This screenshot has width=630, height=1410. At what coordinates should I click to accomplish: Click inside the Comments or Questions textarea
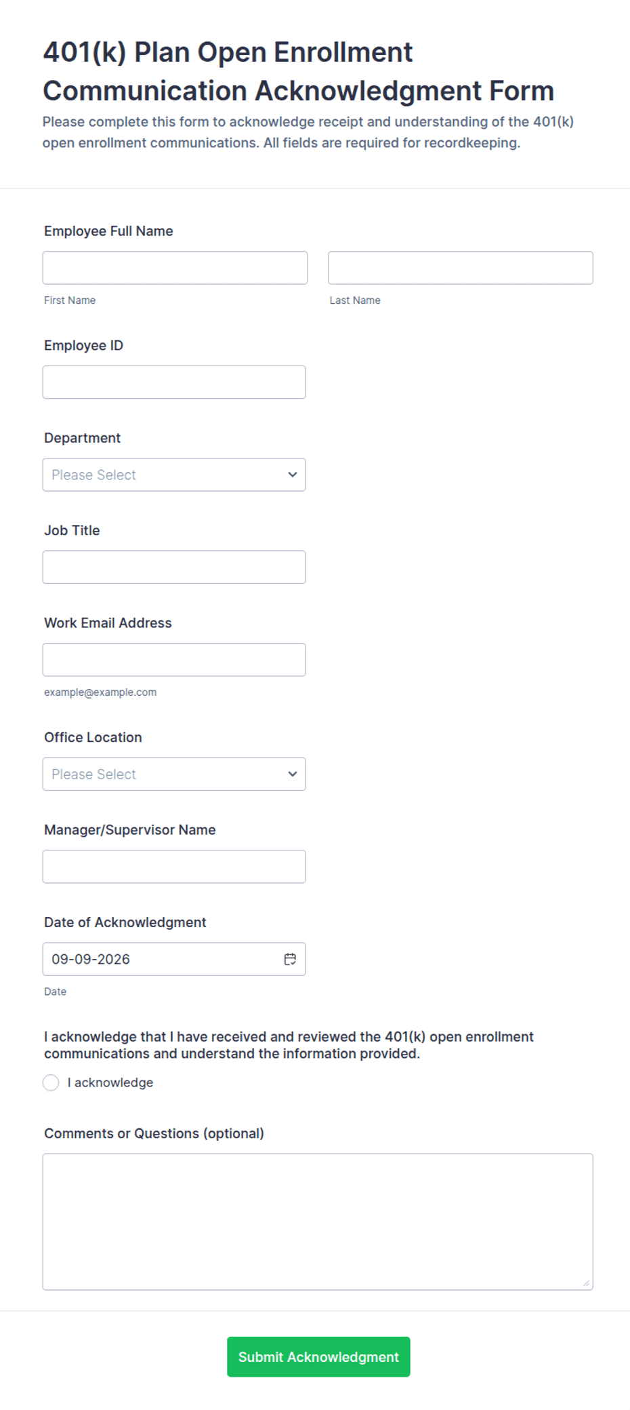(318, 1221)
